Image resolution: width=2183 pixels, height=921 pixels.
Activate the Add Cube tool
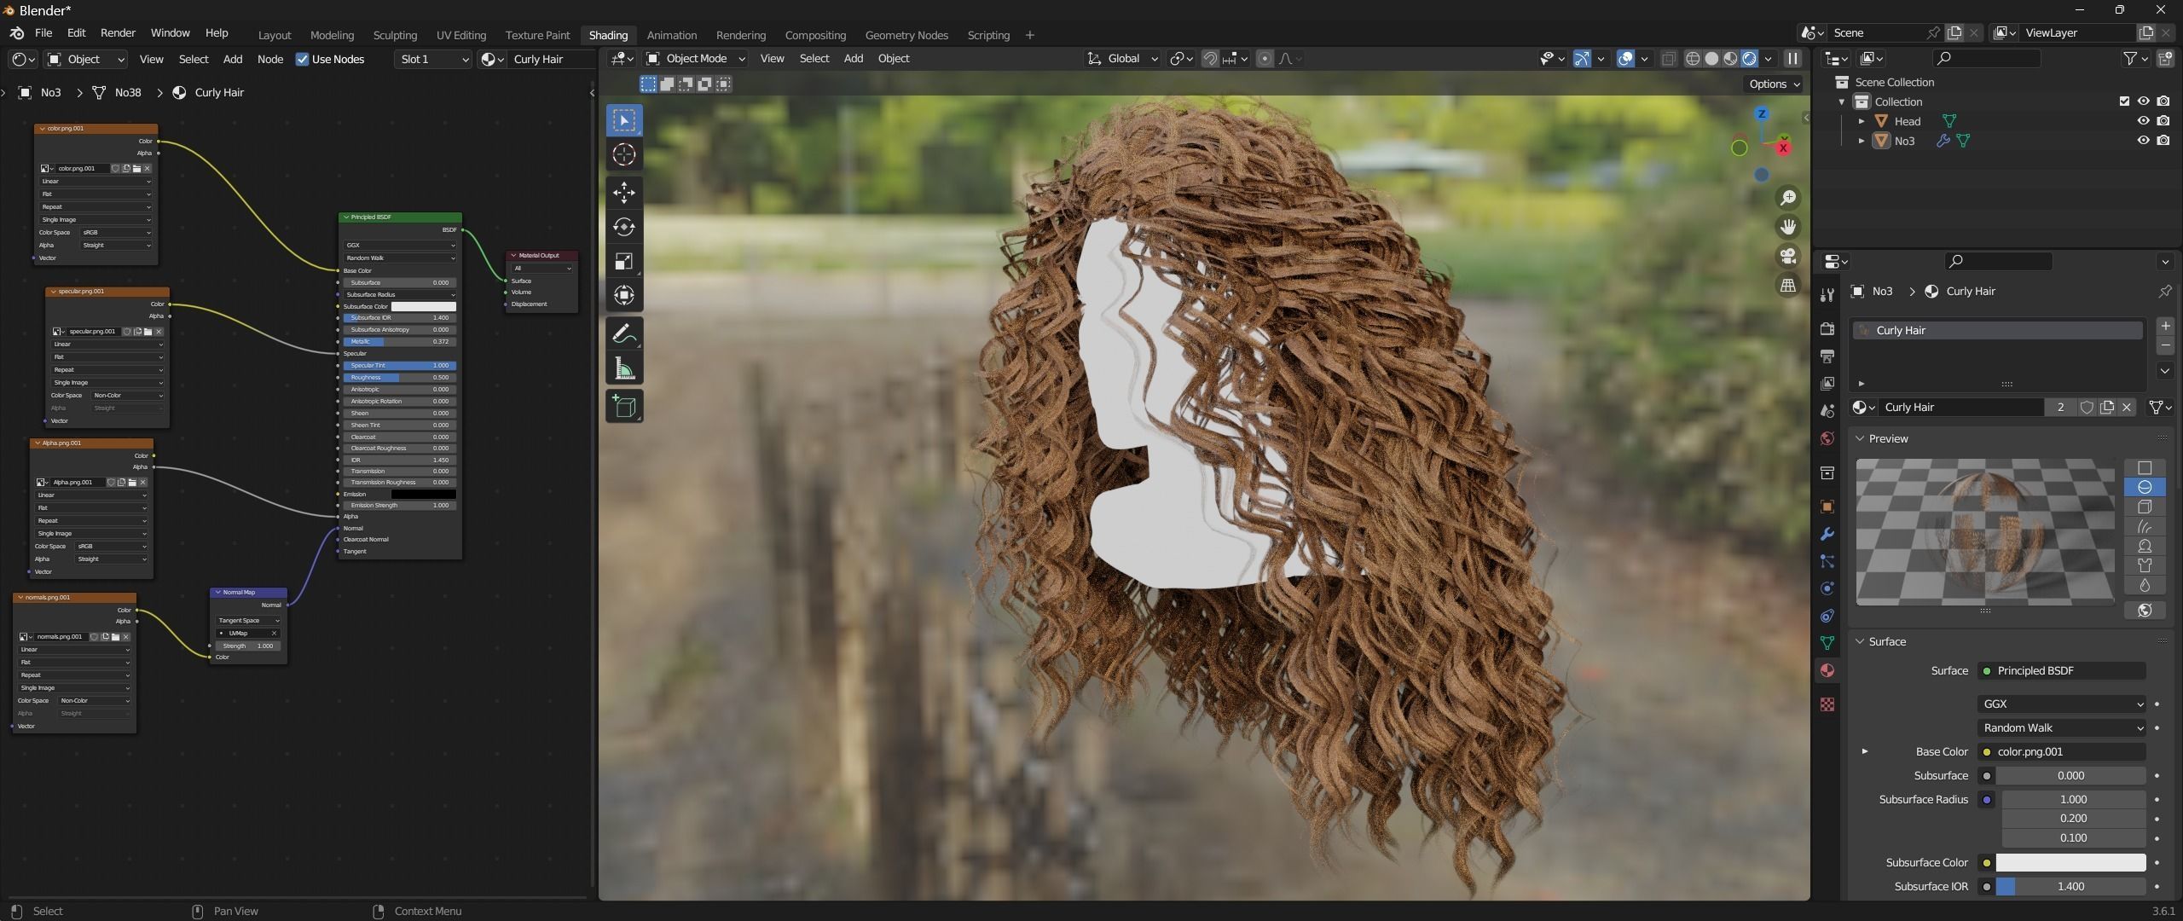tap(624, 406)
